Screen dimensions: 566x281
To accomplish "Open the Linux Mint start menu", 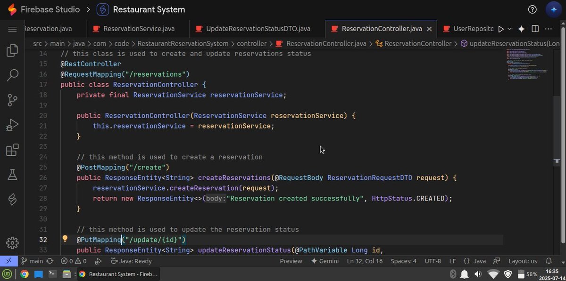I will [8, 274].
